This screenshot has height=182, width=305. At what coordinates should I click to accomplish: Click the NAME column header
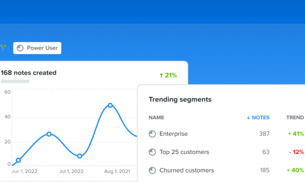[x=156, y=118]
